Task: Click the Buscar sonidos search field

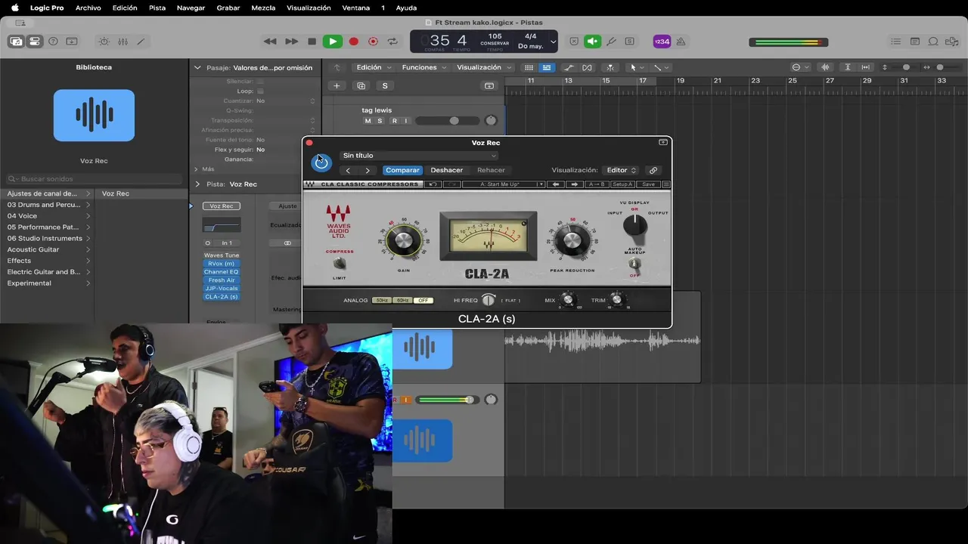Action: pyautogui.click(x=95, y=179)
